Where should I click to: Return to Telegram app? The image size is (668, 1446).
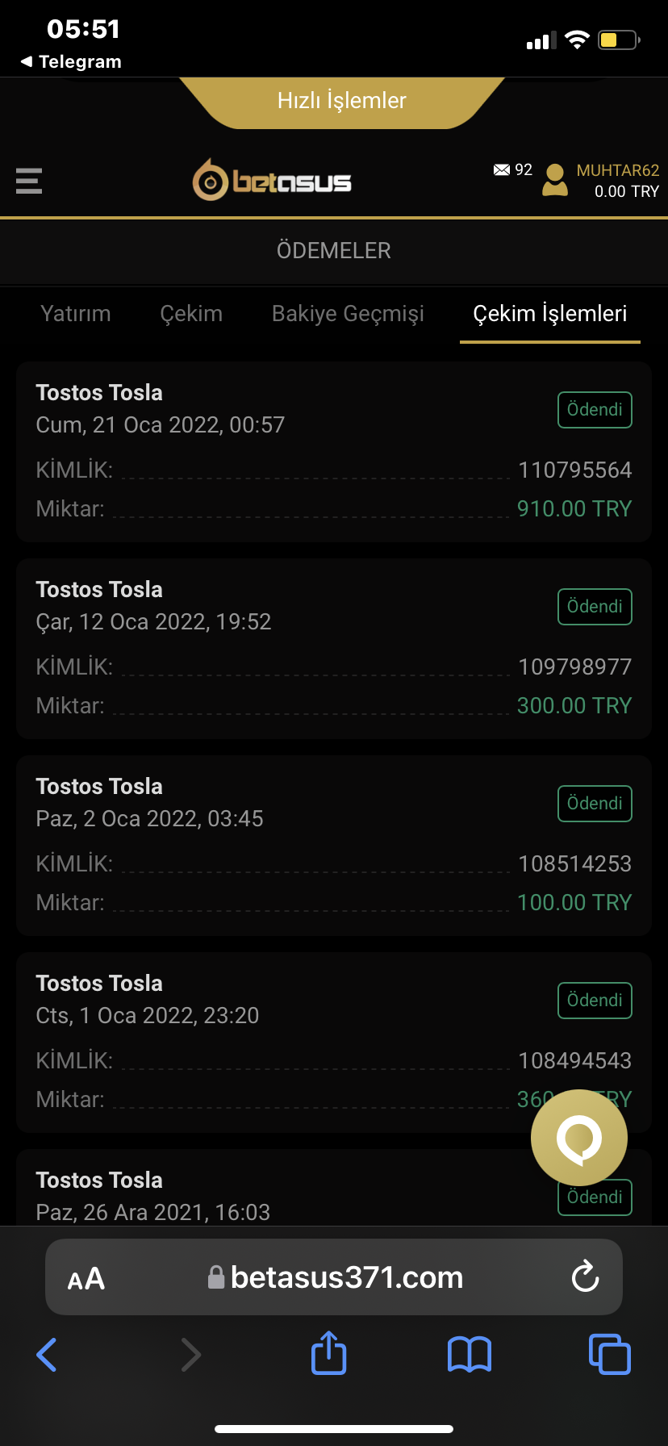71,62
